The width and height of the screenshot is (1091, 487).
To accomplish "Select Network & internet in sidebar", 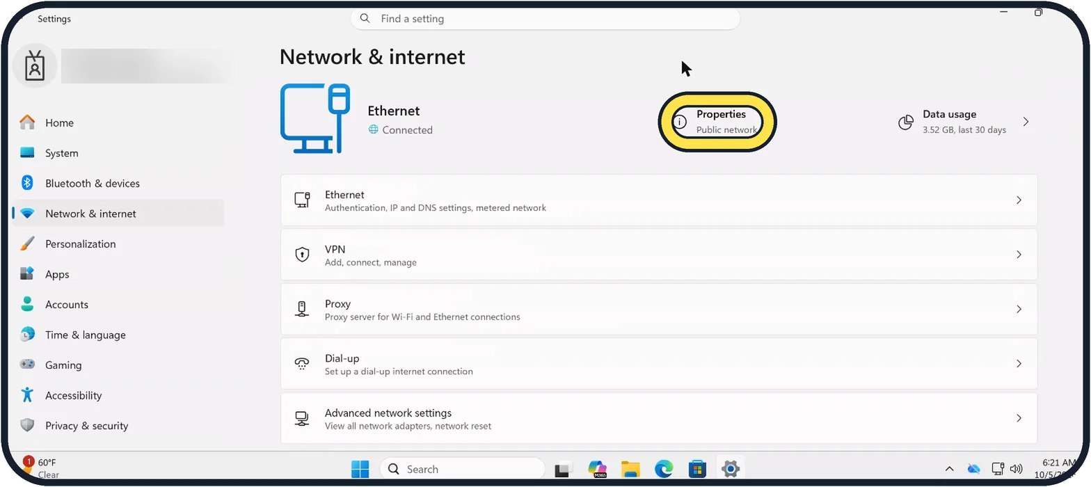I will (117, 214).
